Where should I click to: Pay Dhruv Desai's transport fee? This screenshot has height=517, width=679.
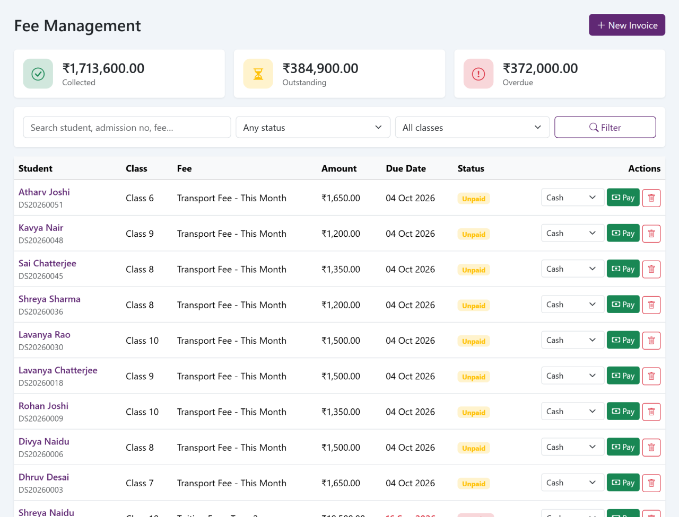click(x=623, y=483)
